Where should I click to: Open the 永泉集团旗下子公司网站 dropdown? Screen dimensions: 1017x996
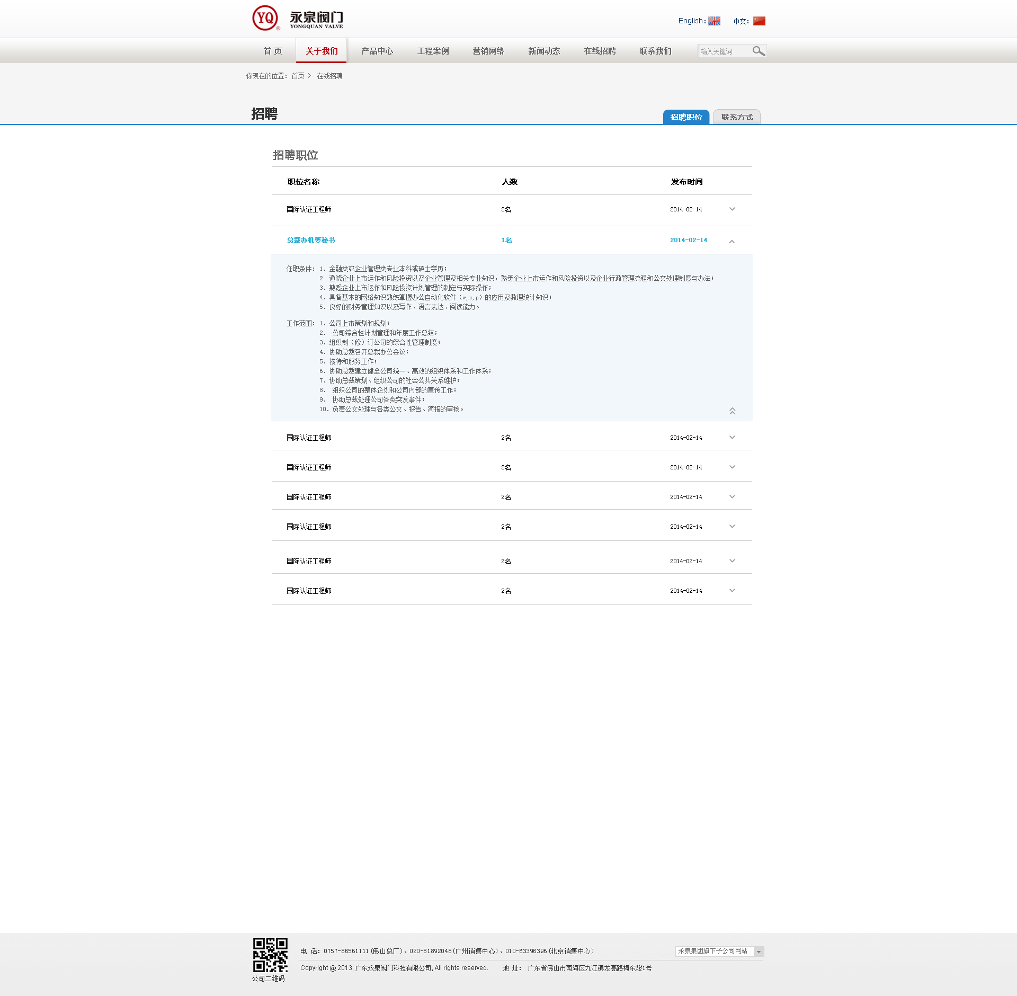[719, 951]
